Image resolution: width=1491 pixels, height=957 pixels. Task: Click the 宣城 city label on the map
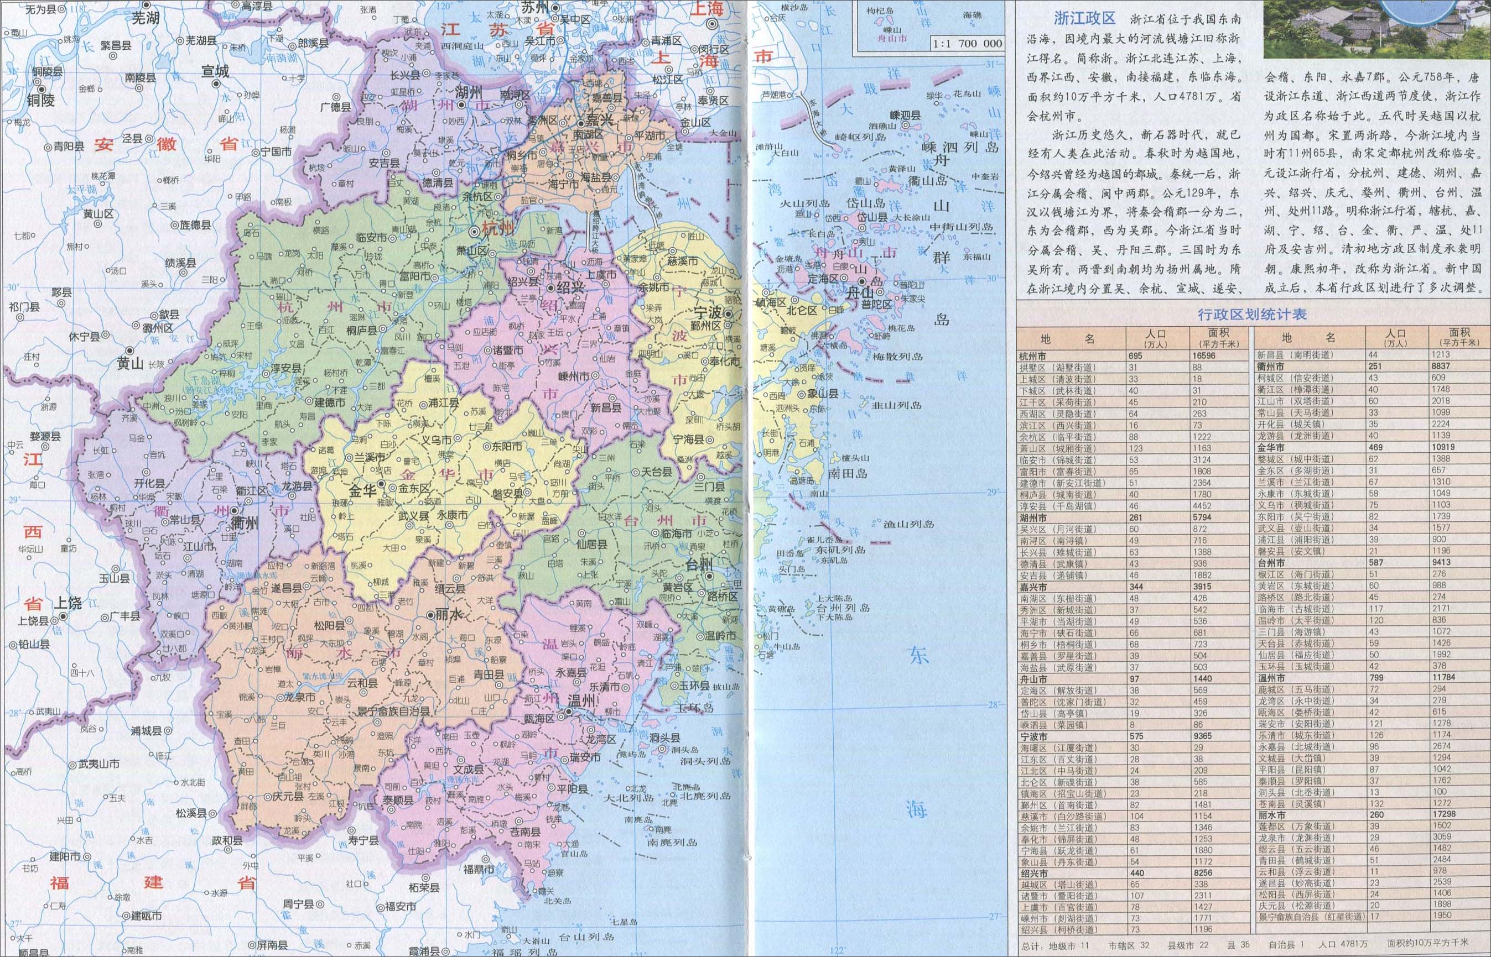coord(215,71)
